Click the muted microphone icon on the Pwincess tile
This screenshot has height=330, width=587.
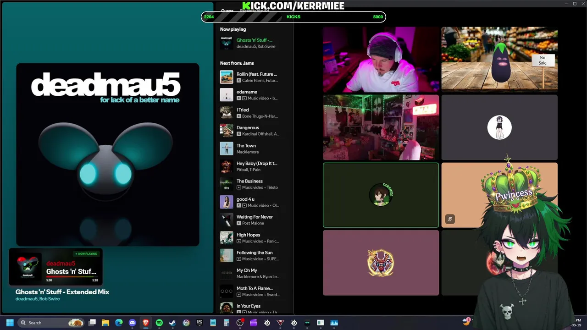[450, 219]
